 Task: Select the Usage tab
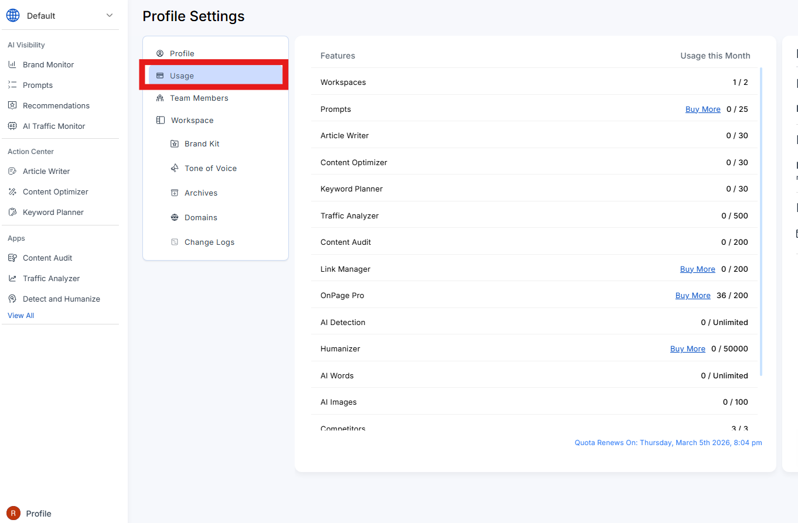coord(182,76)
